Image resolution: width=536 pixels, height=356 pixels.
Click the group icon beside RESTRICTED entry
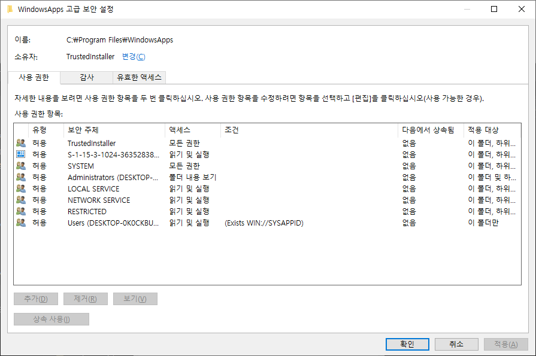(x=21, y=211)
